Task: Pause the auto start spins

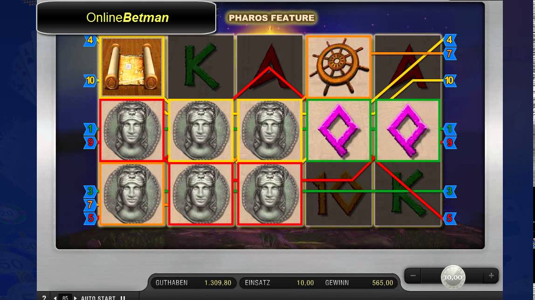Action: click(x=123, y=298)
